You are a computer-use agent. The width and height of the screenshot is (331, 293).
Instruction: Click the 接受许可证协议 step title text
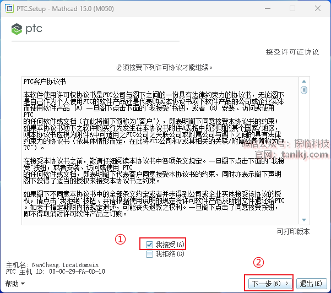(x=292, y=52)
